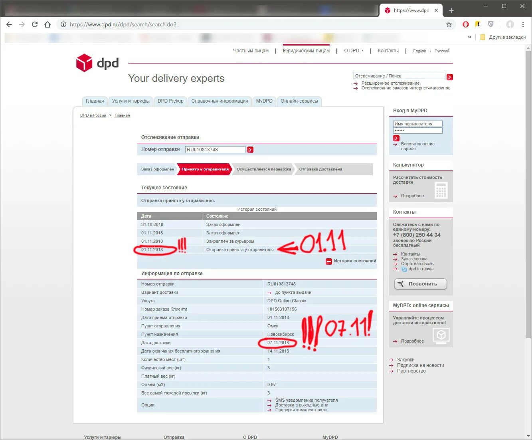Open the browser home page icon
The image size is (532, 440).
[x=47, y=24]
